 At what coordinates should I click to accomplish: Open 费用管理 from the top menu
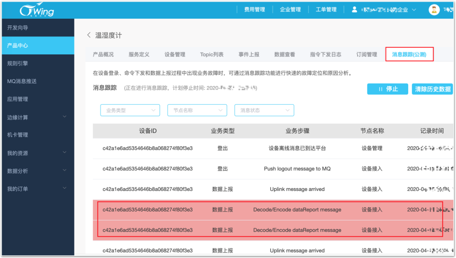[x=255, y=9]
